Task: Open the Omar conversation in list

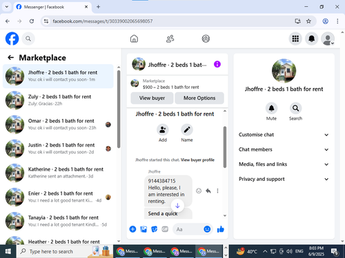Action: pos(58,125)
